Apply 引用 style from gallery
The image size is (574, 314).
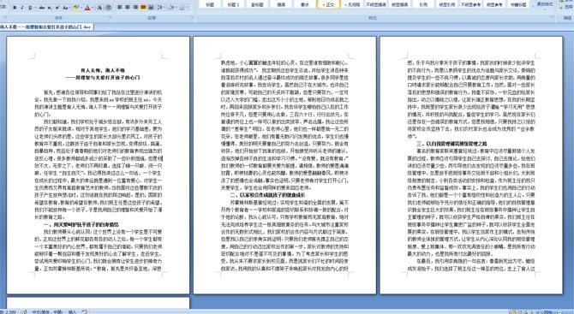pyautogui.click(x=423, y=4)
